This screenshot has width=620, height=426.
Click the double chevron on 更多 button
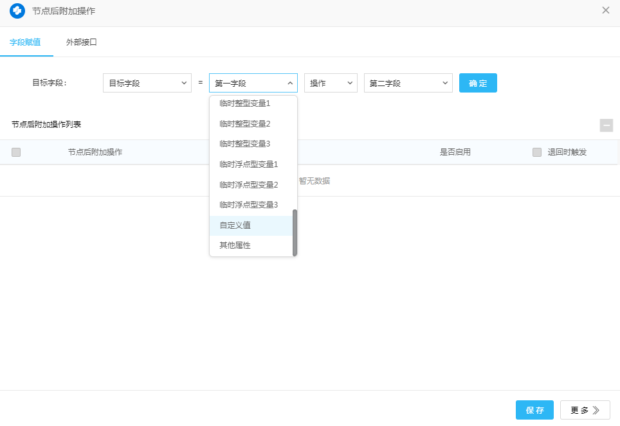[596, 410]
